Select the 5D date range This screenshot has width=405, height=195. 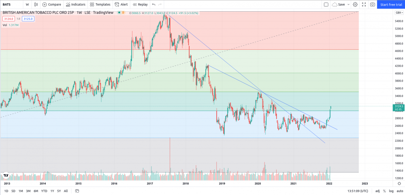click(13, 191)
